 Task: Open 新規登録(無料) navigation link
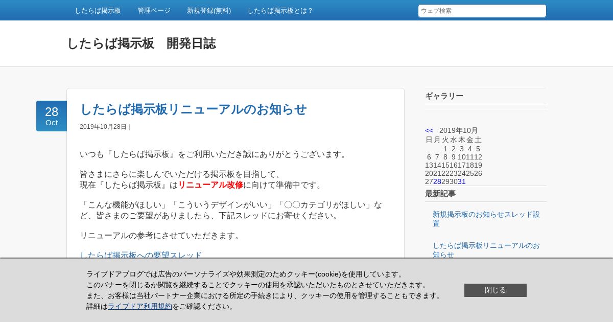click(209, 10)
